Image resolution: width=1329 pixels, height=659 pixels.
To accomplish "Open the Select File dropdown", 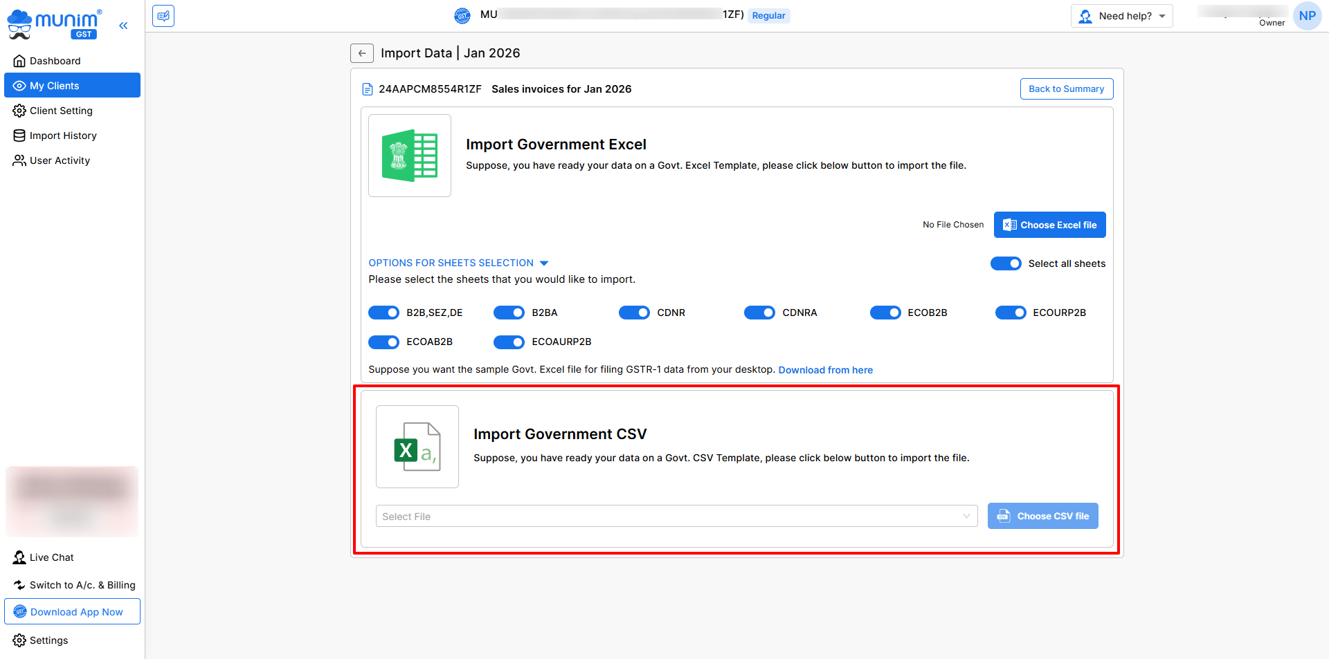I will point(676,517).
